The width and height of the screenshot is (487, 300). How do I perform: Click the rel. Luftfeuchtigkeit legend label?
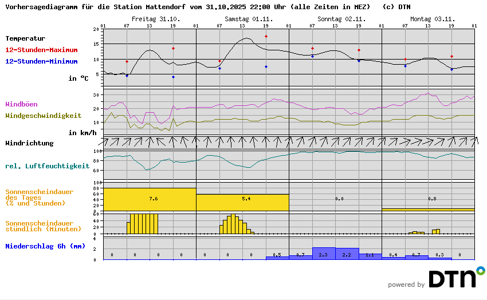(x=47, y=166)
